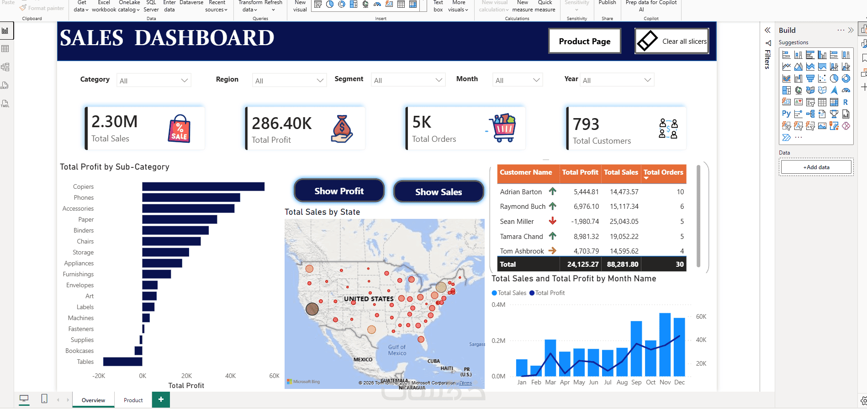Expand the Year slicer dropdown

pos(617,80)
